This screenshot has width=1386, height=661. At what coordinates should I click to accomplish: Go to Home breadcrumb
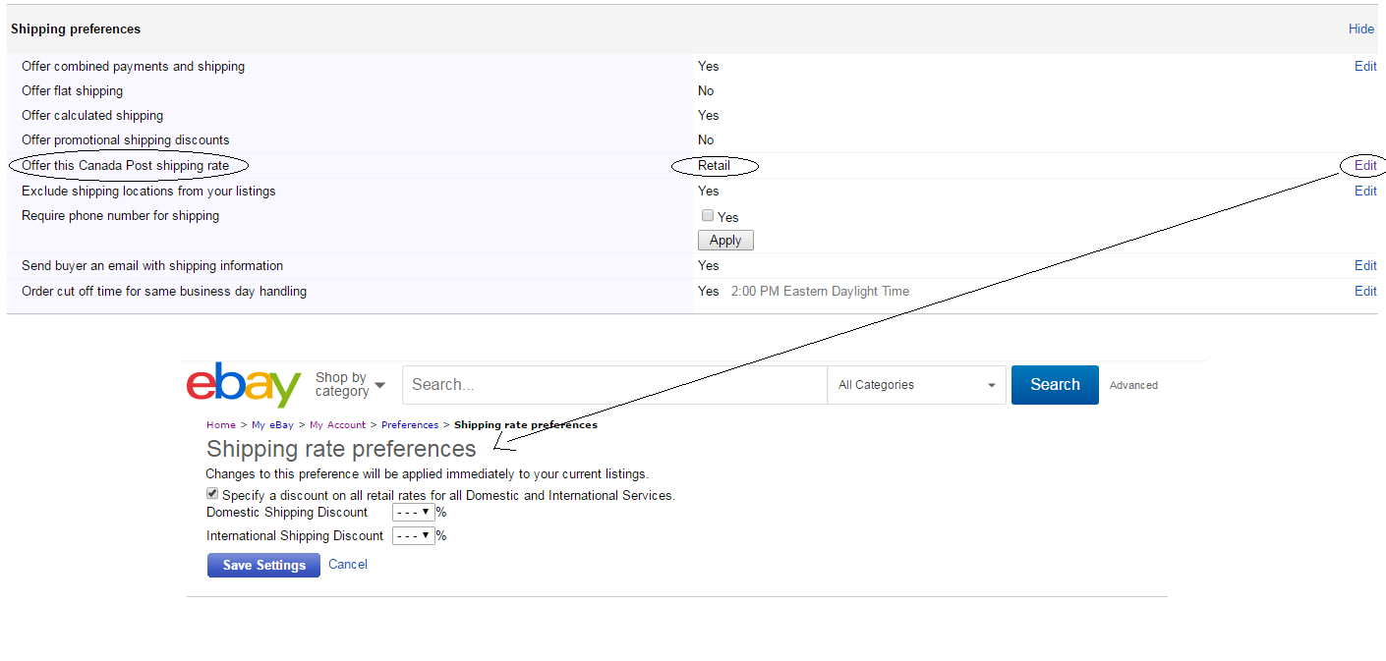[221, 425]
